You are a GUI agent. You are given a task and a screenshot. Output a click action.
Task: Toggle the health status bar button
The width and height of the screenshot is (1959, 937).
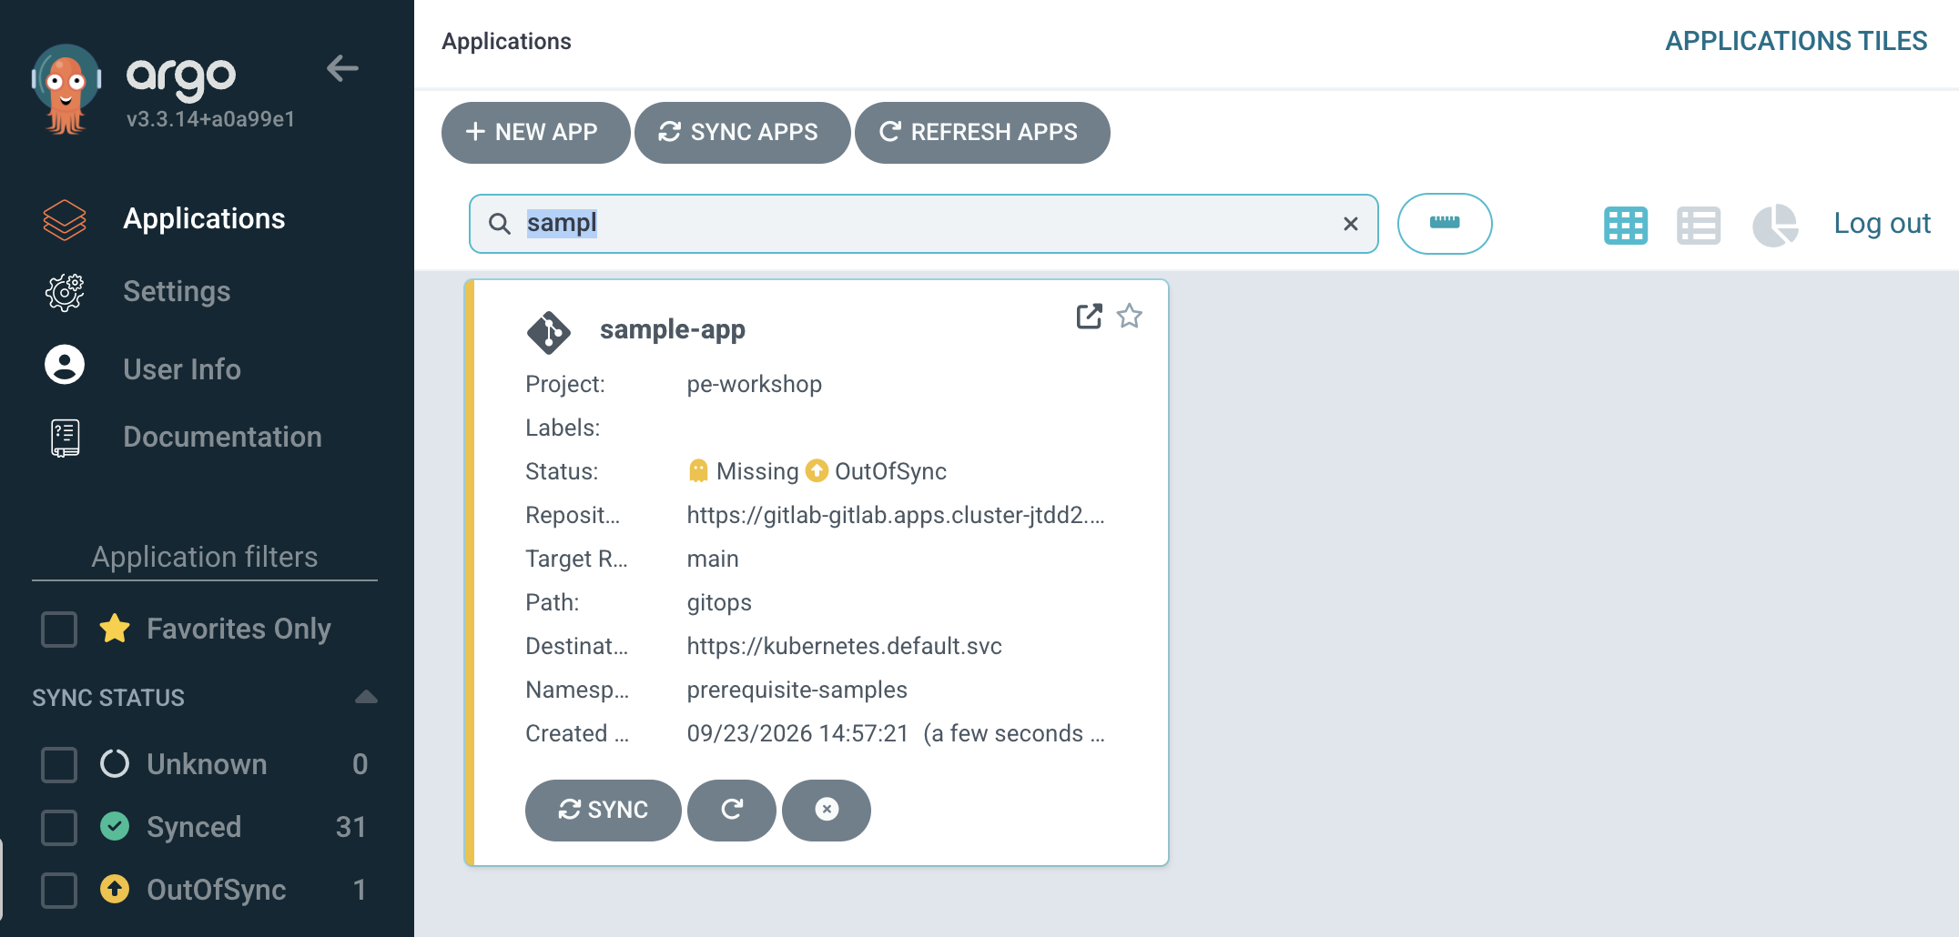pyautogui.click(x=1445, y=224)
